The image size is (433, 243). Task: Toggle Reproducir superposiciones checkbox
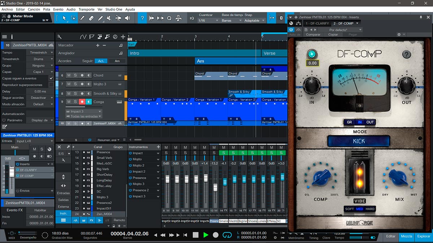point(51,85)
